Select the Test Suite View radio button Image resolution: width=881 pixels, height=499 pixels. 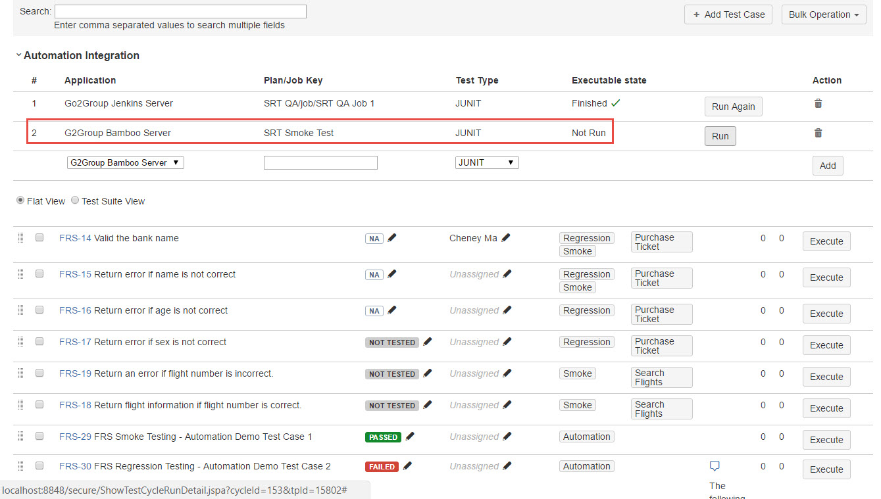[75, 201]
